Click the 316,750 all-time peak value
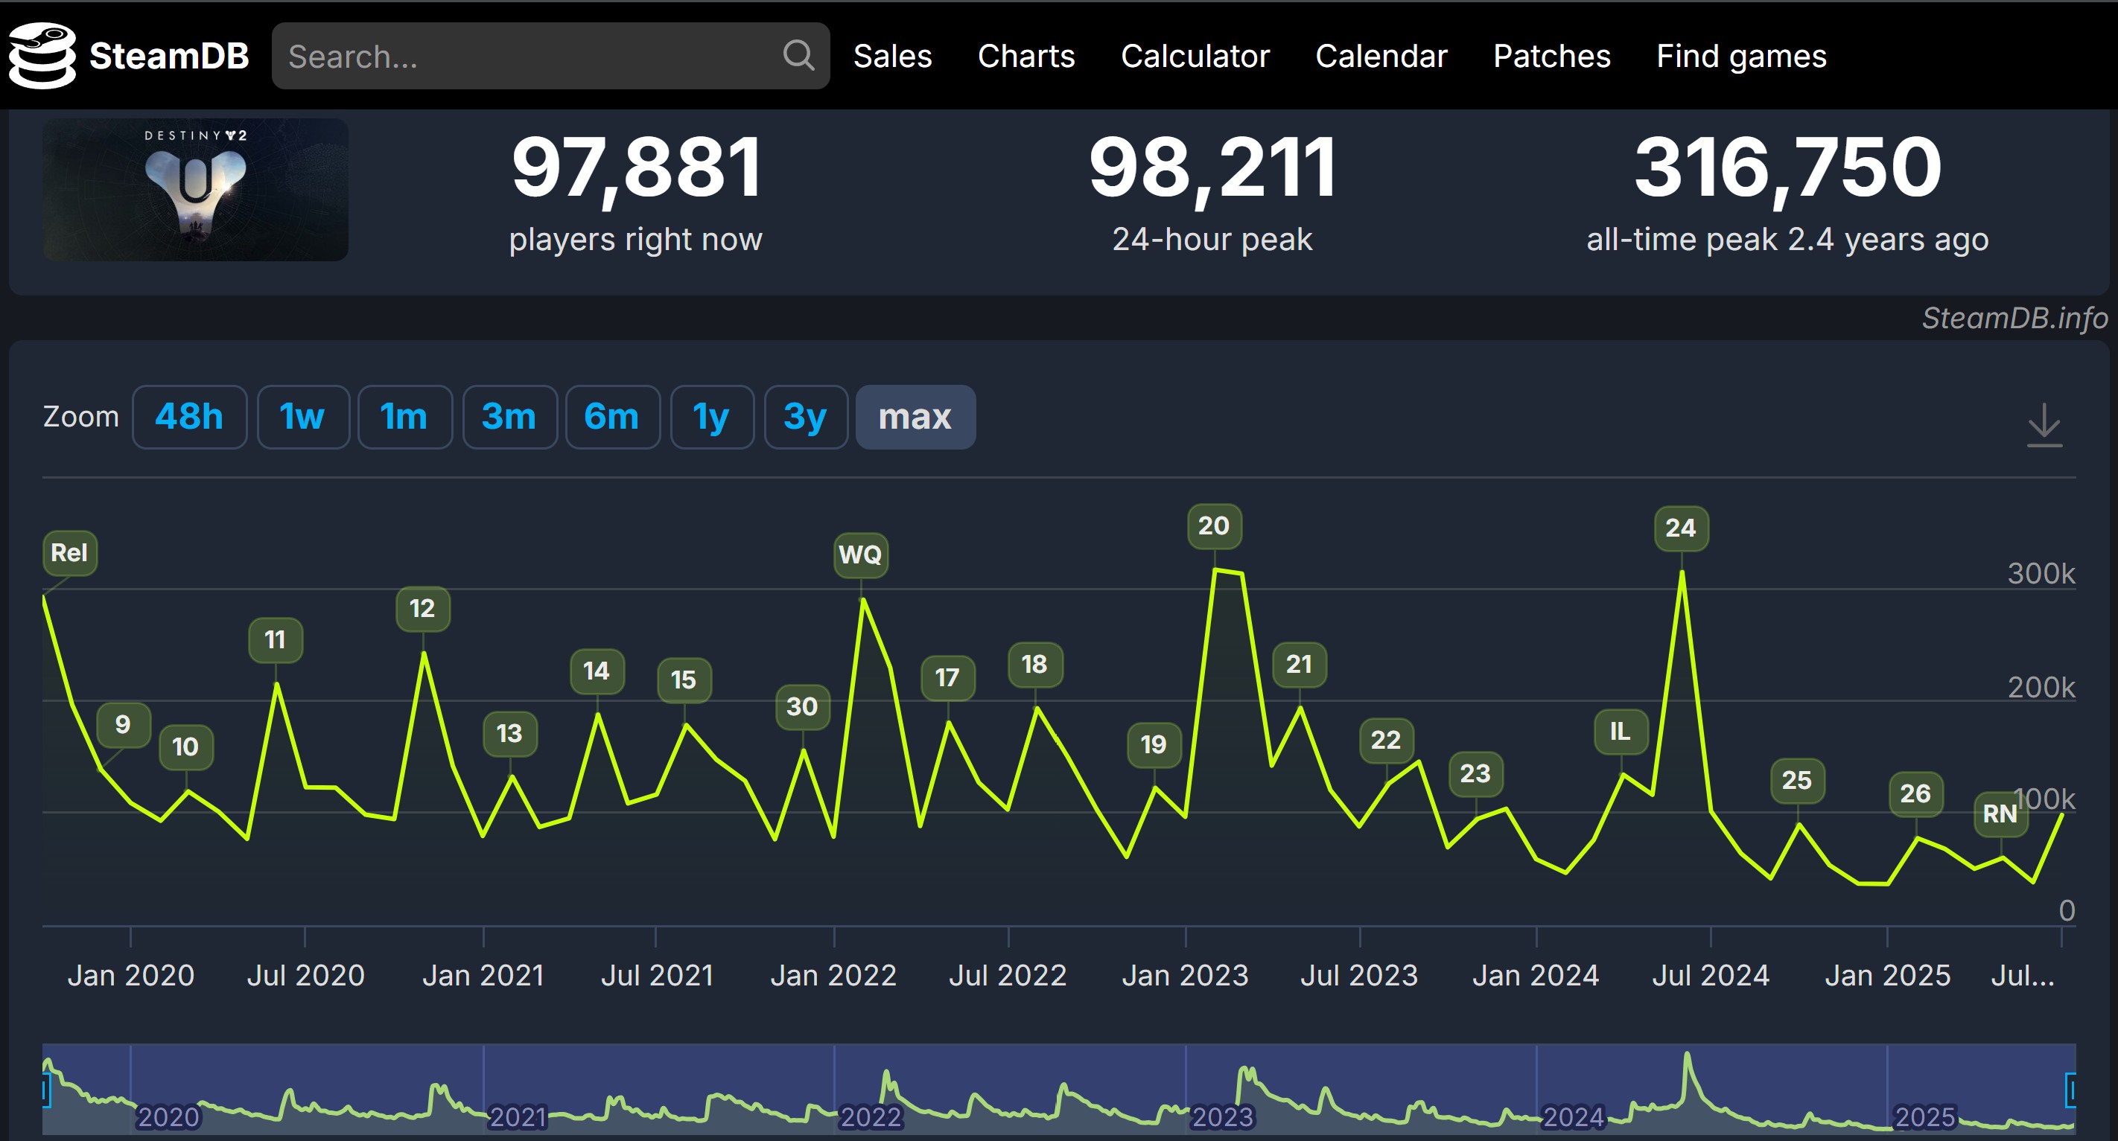Screen dimensions: 2118x1141 point(1787,167)
